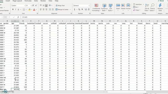Apply the red Font Color
The image size is (168, 94).
[x=34, y=9]
